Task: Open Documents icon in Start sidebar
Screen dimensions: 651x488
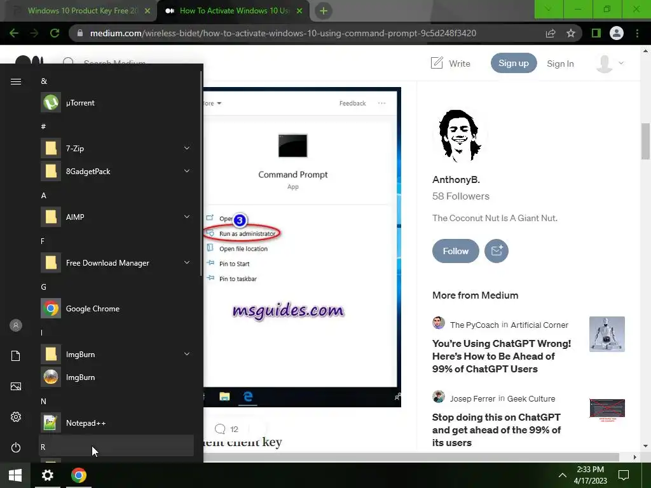Action: coord(16,356)
